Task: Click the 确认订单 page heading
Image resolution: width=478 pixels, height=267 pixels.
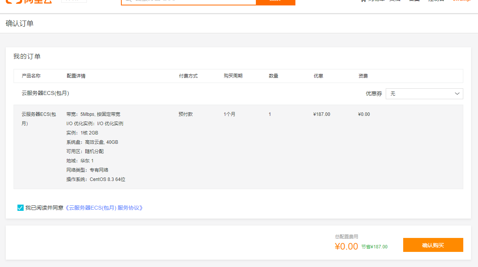Action: pos(20,24)
